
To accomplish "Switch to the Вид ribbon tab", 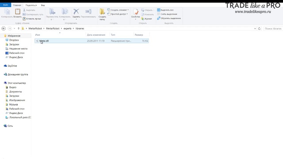I will tap(43, 5).
